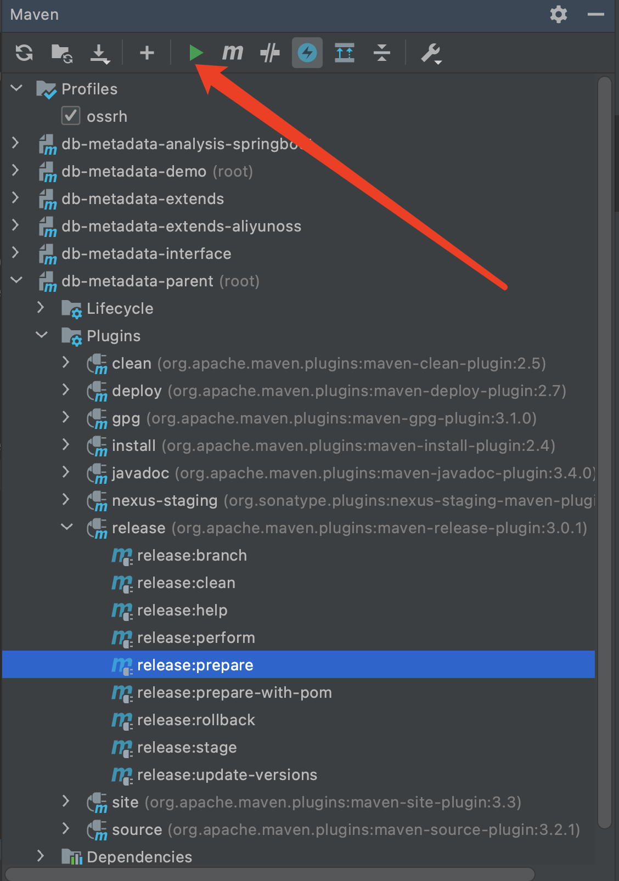This screenshot has height=881, width=619.
Task: Click the Profiles folder checkmark icon
Action: 46,89
